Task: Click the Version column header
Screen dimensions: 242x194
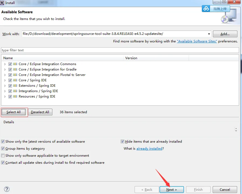Action: pyautogui.click(x=156, y=58)
